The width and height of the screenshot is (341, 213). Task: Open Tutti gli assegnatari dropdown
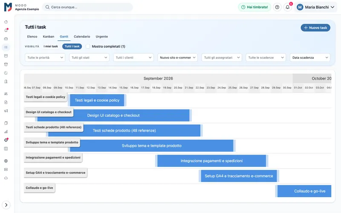222,58
